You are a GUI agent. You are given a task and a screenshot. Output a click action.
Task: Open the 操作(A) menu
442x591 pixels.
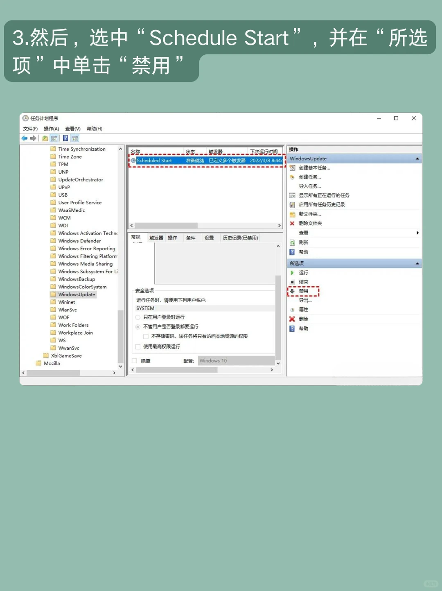click(x=52, y=129)
